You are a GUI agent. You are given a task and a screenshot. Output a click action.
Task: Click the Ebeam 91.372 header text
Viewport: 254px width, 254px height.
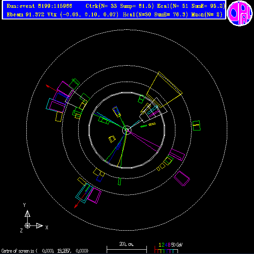[25, 15]
